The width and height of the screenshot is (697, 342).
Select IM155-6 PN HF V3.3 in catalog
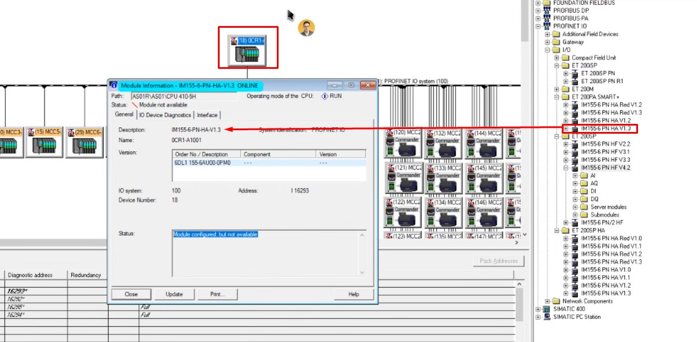point(605,160)
